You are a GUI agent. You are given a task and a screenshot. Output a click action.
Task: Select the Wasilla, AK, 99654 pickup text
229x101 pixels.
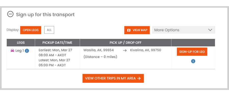pyautogui.click(x=98, y=50)
